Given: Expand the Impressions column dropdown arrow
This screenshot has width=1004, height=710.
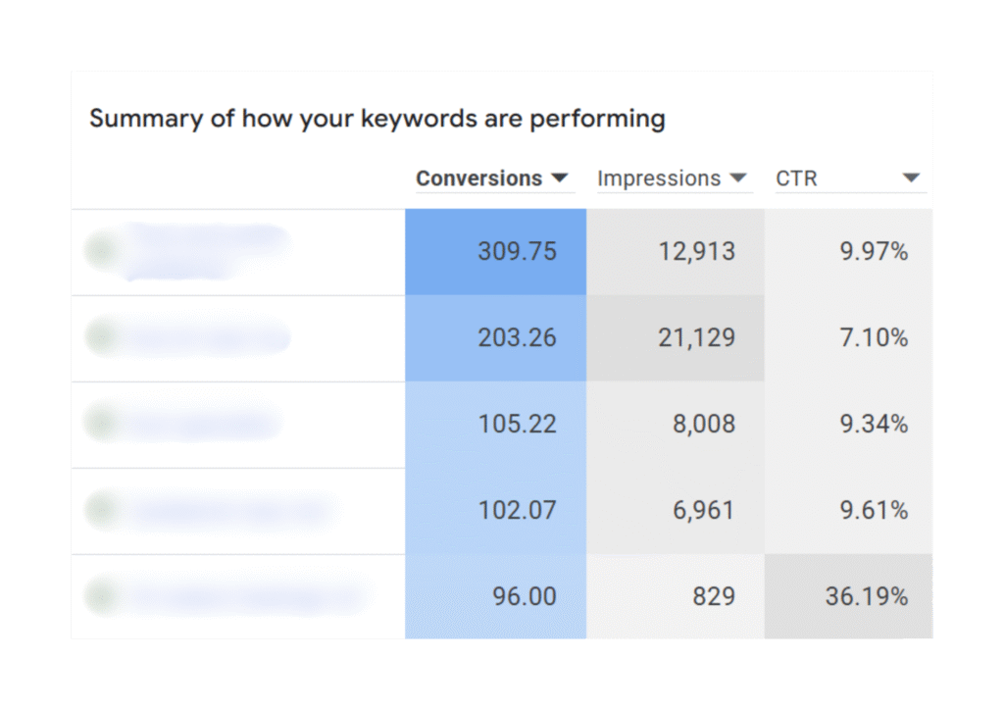Looking at the screenshot, I should [x=738, y=178].
